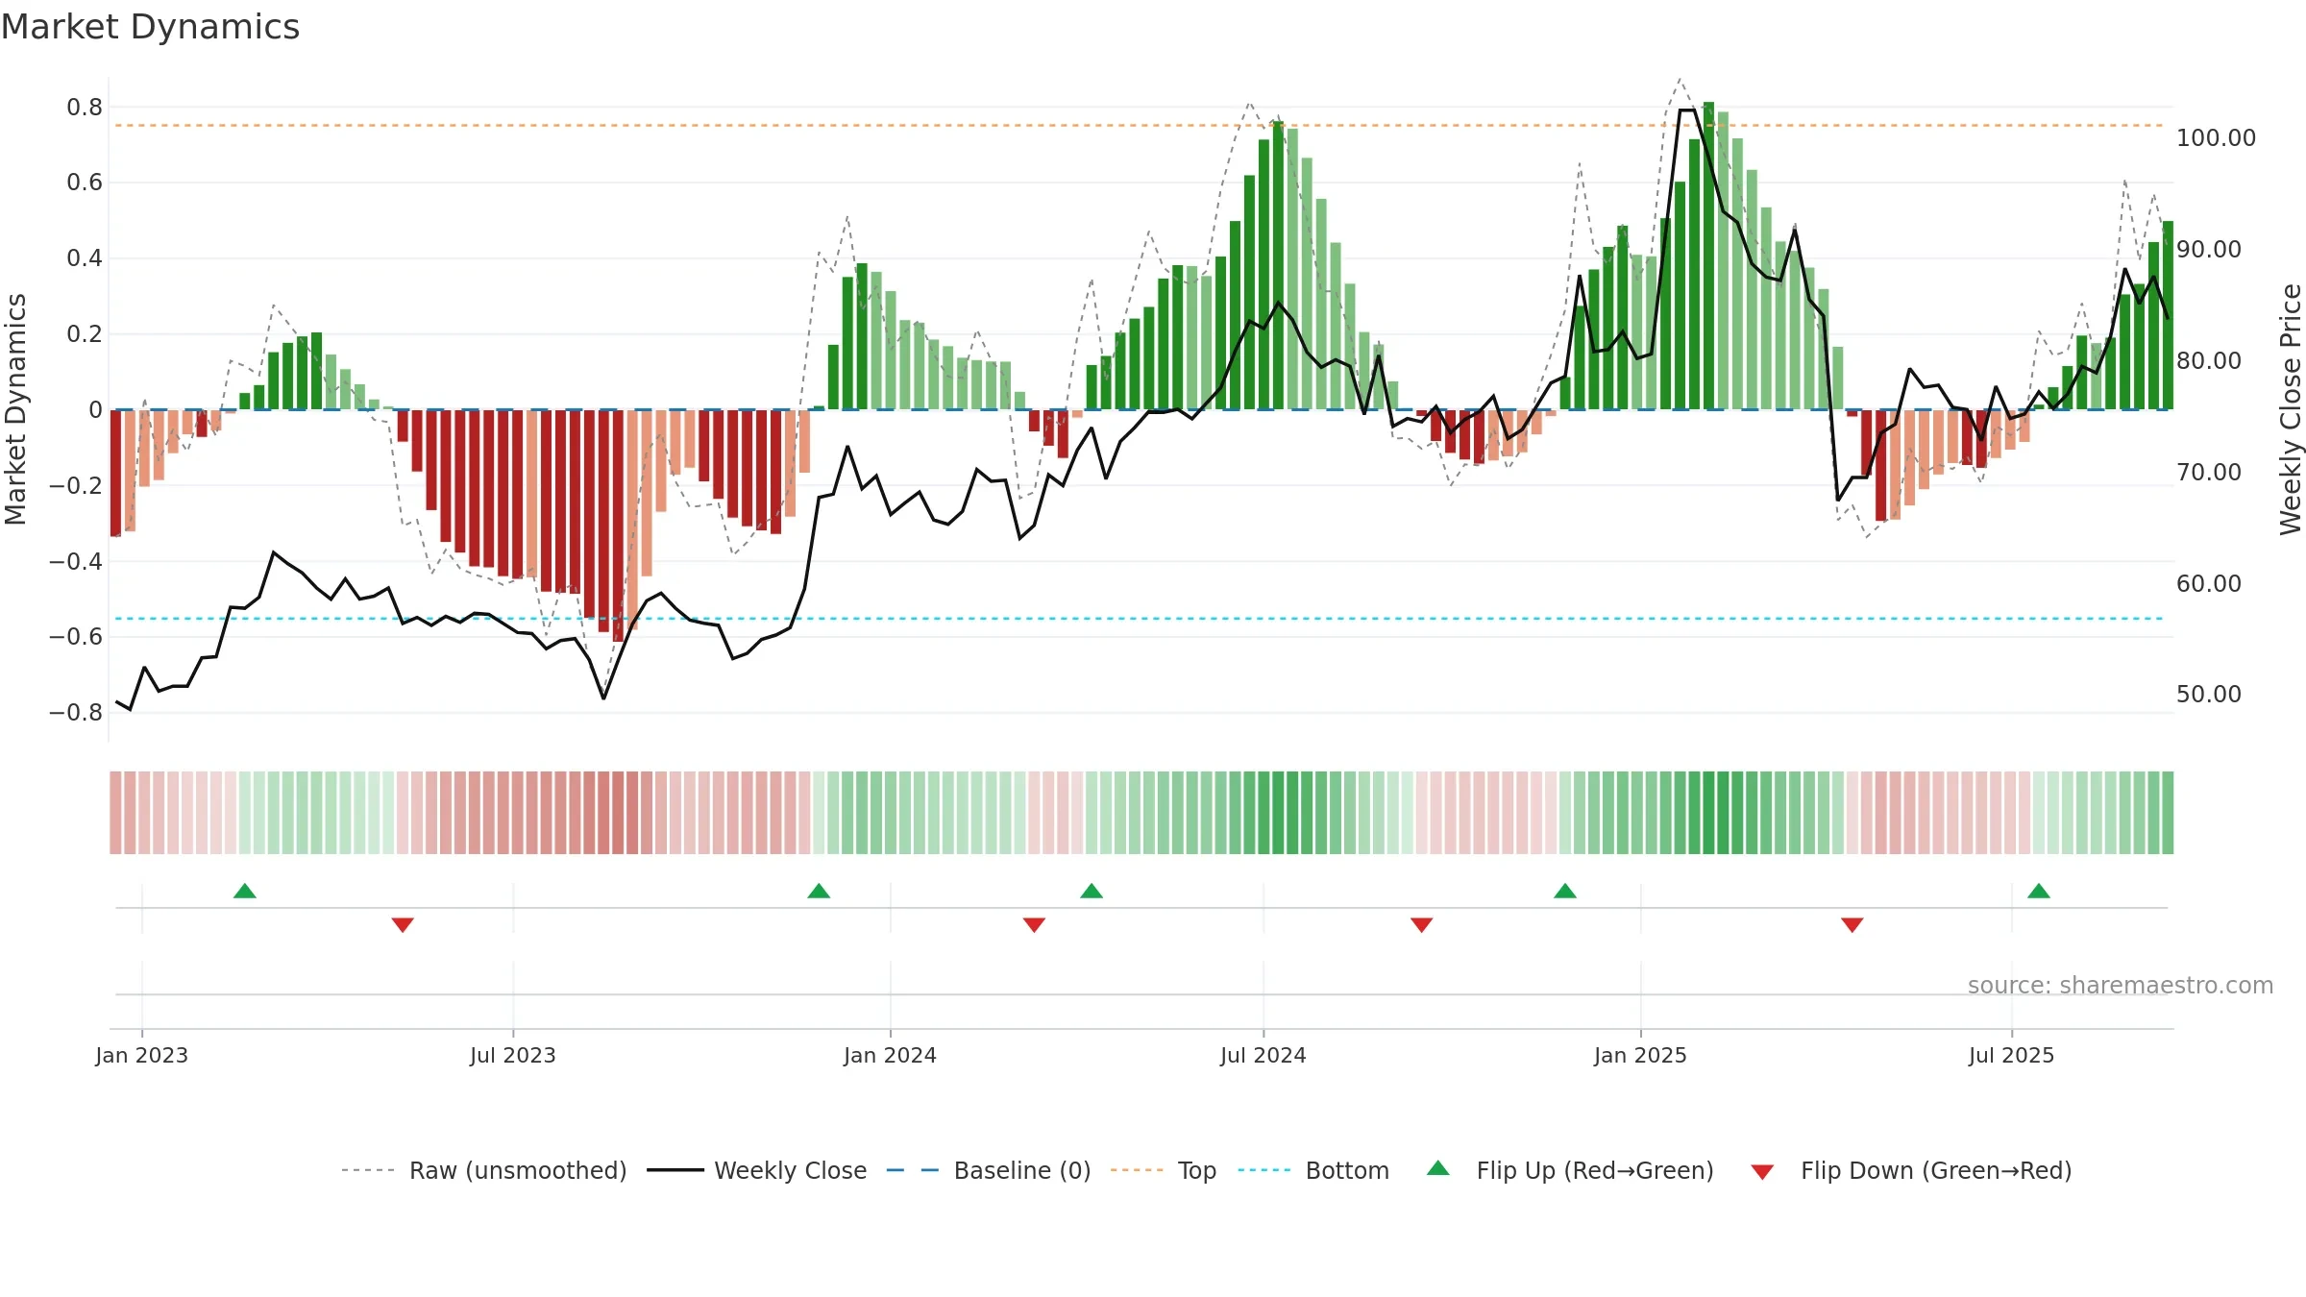Click the Jul 2023 axis label

[513, 1055]
